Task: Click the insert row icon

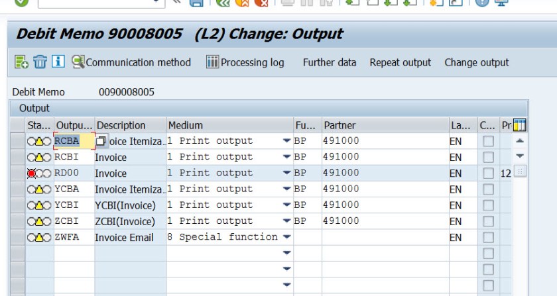Action: (x=21, y=62)
